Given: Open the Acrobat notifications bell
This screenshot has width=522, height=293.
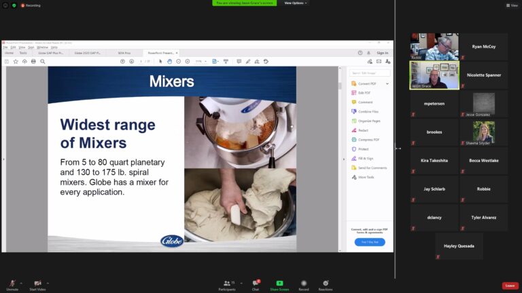Looking at the screenshot, I should tap(368, 53).
